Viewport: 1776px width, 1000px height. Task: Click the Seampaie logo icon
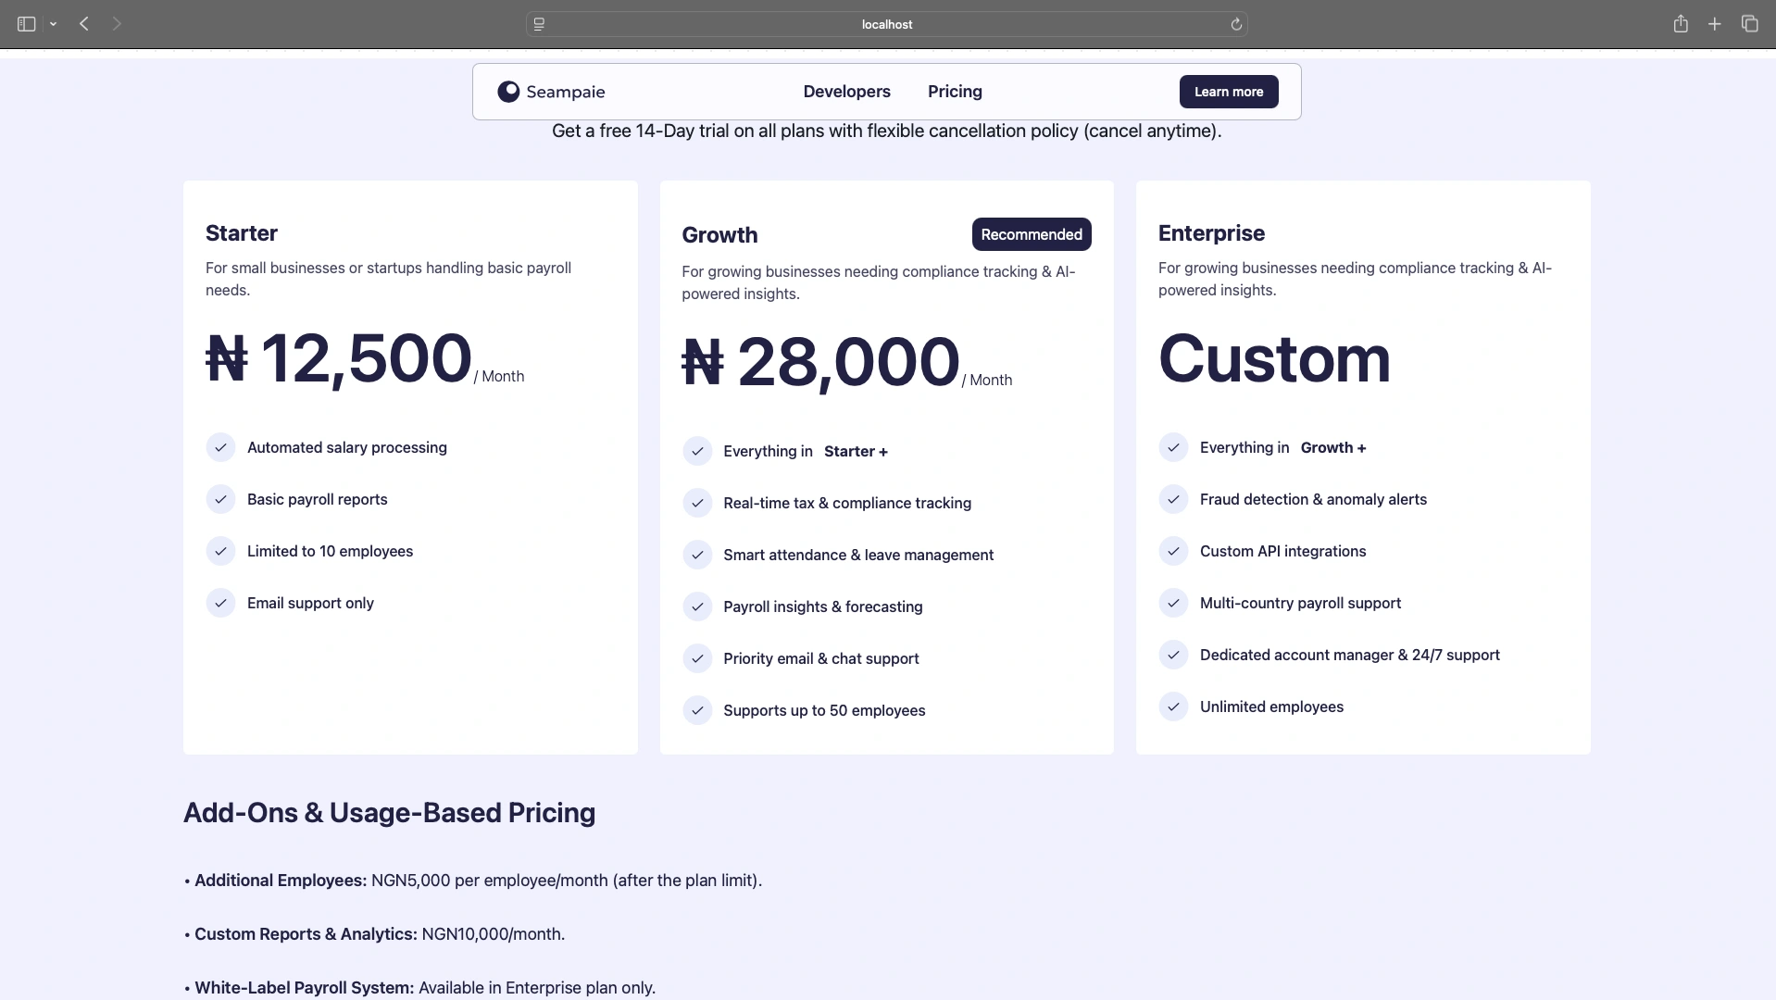pyautogui.click(x=508, y=92)
